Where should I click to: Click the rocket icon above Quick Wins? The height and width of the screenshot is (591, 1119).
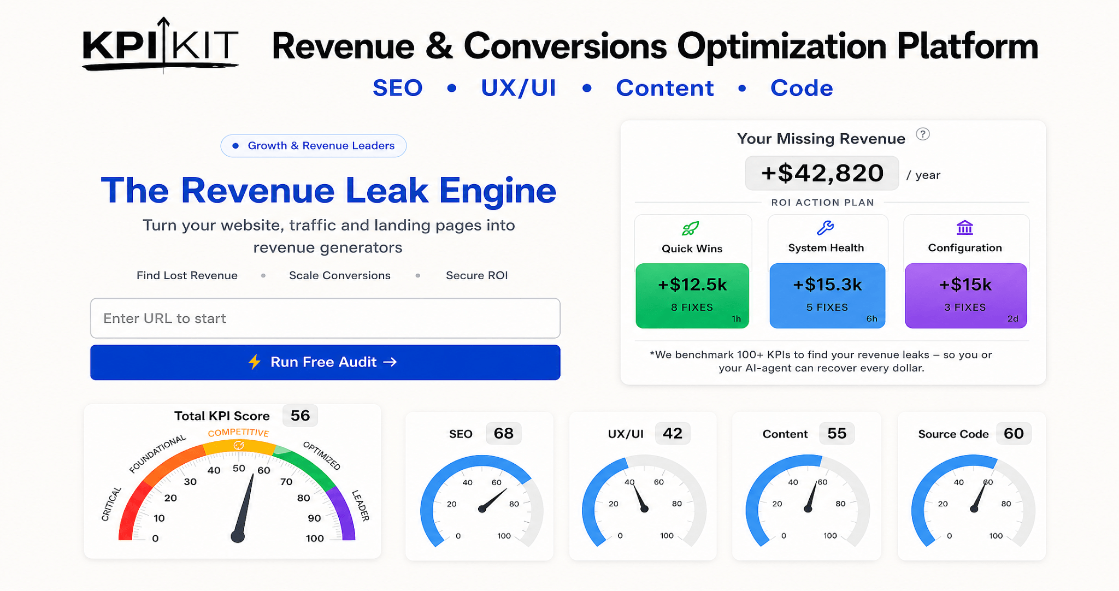(691, 228)
